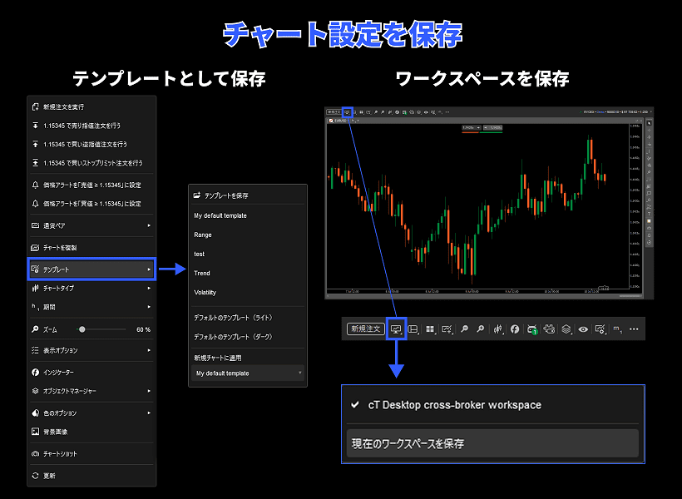Click the zoom in magnifier icon
The width and height of the screenshot is (682, 499).
pyautogui.click(x=480, y=329)
